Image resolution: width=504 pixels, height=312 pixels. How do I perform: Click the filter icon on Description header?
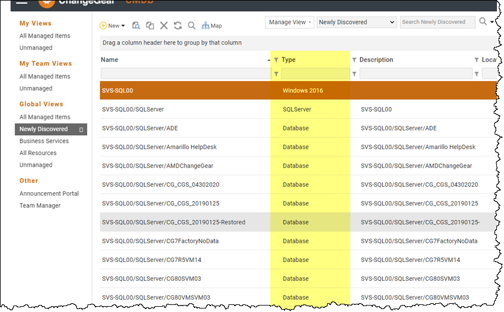coord(354,60)
